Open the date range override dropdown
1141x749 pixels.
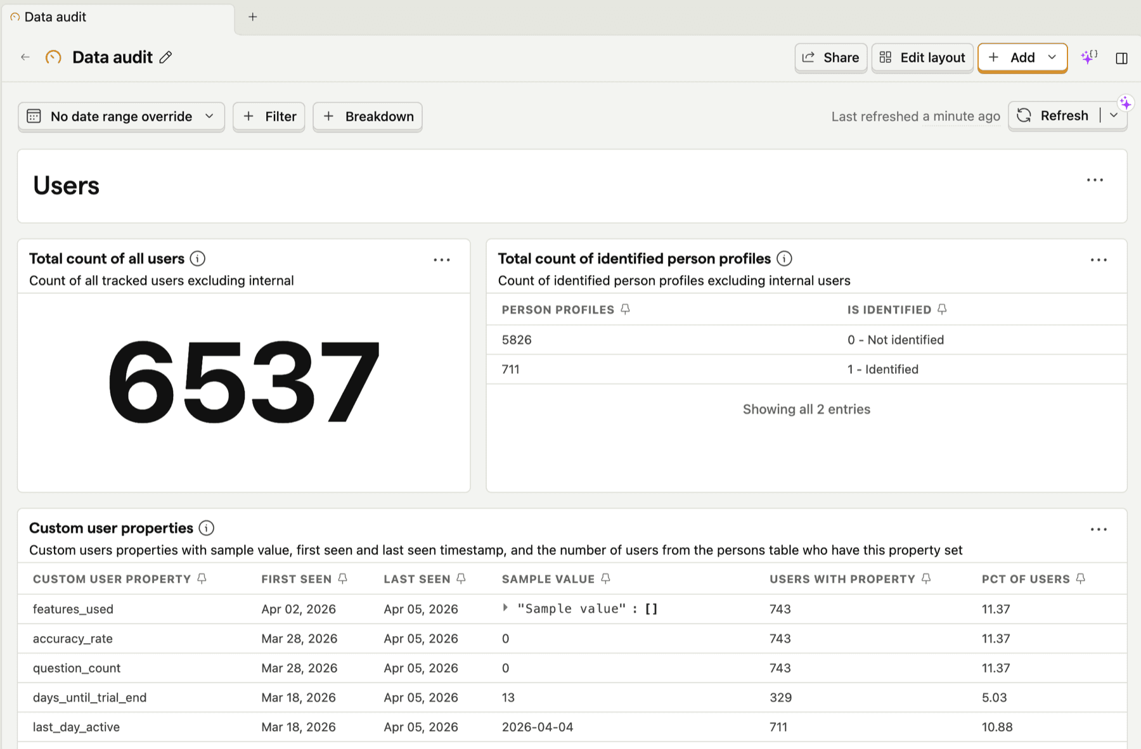tap(121, 117)
